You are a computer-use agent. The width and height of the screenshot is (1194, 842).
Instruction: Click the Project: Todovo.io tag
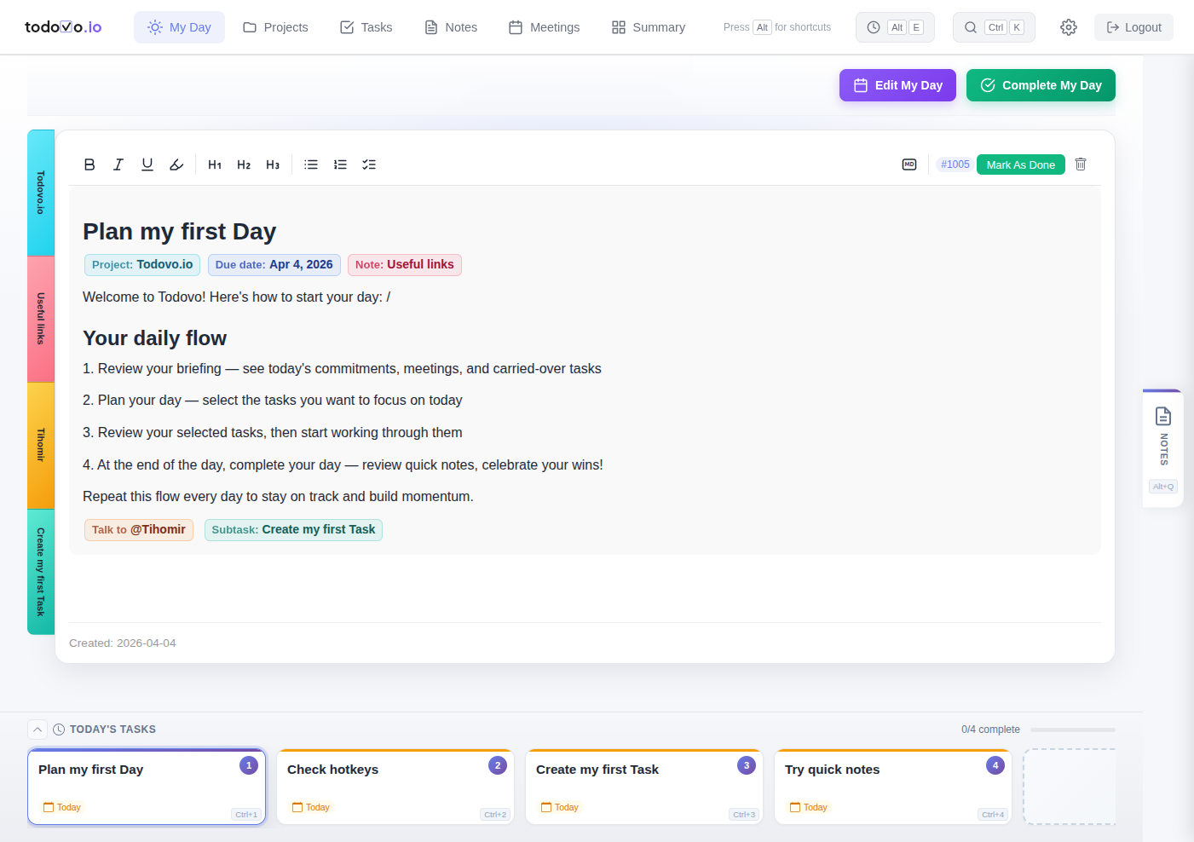[142, 265]
